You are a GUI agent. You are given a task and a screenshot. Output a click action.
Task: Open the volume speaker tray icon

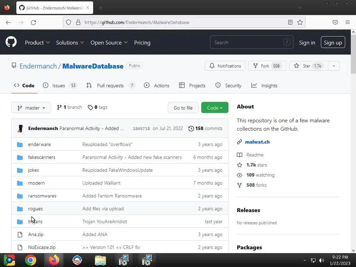point(322,260)
